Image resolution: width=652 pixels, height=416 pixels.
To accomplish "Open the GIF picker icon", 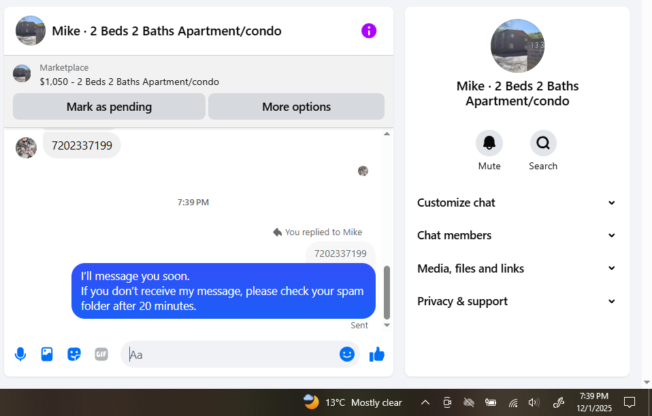I will tap(101, 354).
